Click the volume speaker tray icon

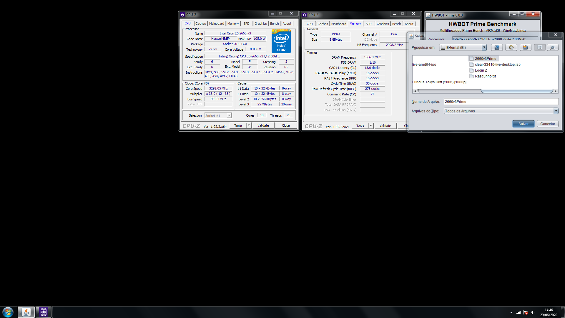pyautogui.click(x=533, y=312)
